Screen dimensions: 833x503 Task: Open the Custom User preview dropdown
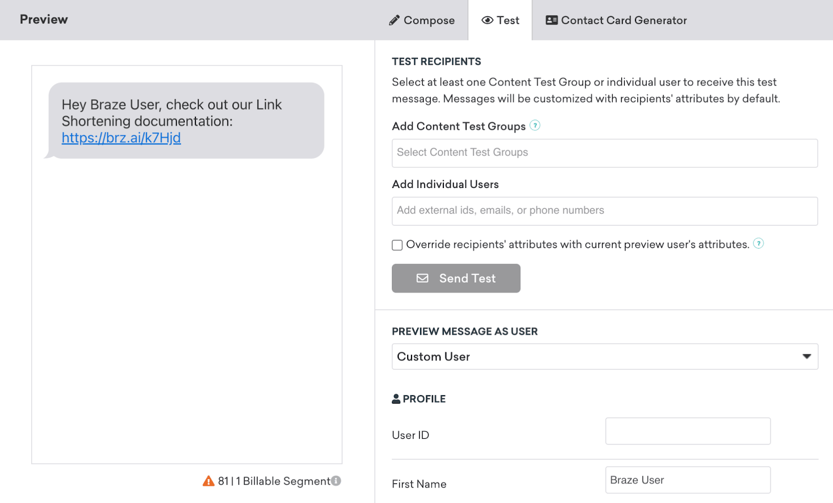point(604,356)
